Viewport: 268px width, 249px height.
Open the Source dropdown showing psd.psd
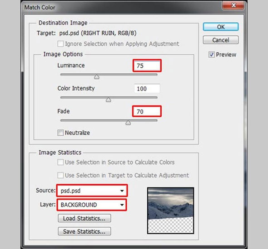pyautogui.click(x=92, y=191)
